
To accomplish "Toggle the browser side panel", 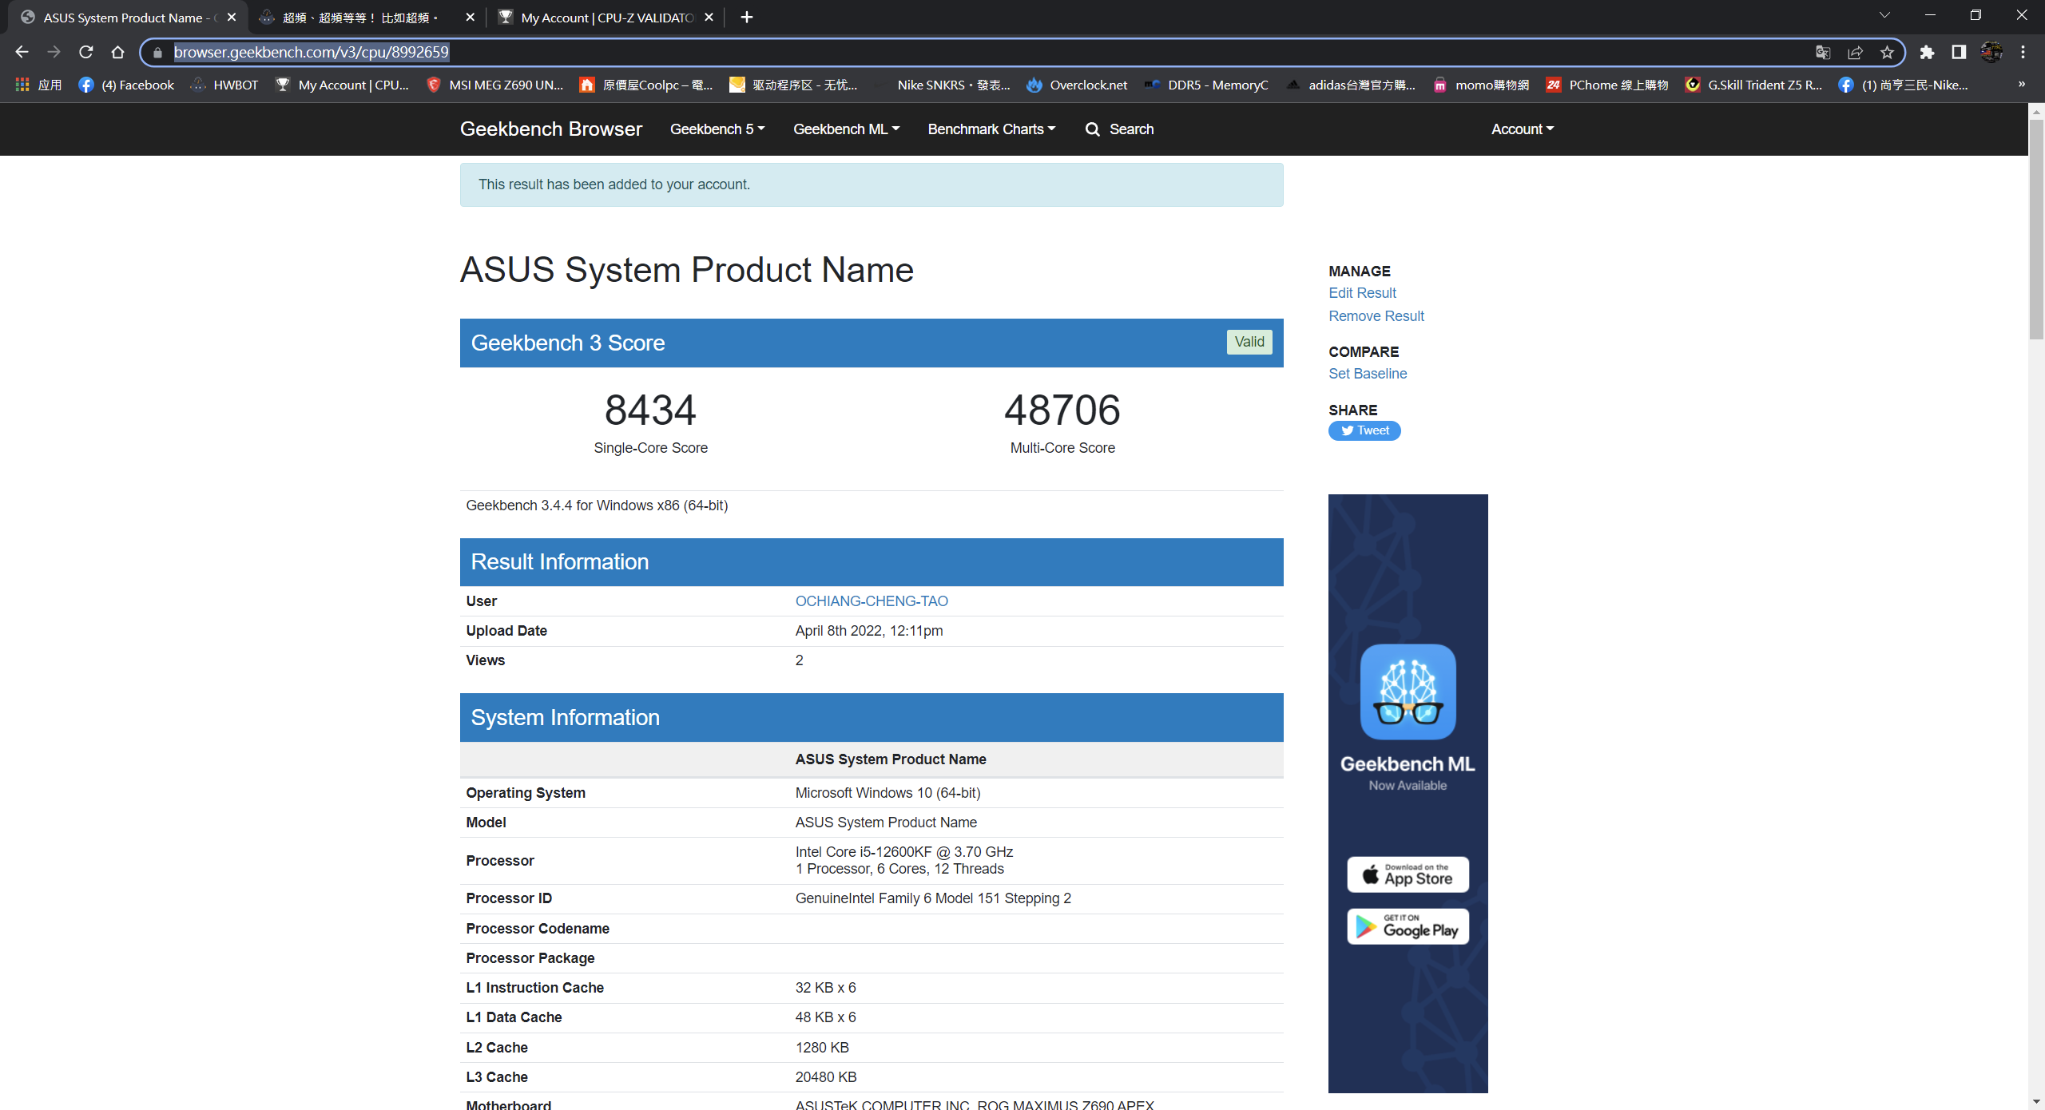I will click(1958, 52).
